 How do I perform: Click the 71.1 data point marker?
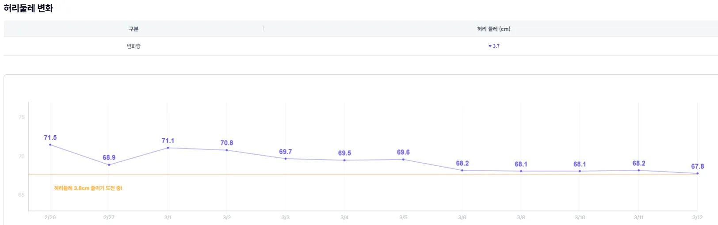(168, 148)
